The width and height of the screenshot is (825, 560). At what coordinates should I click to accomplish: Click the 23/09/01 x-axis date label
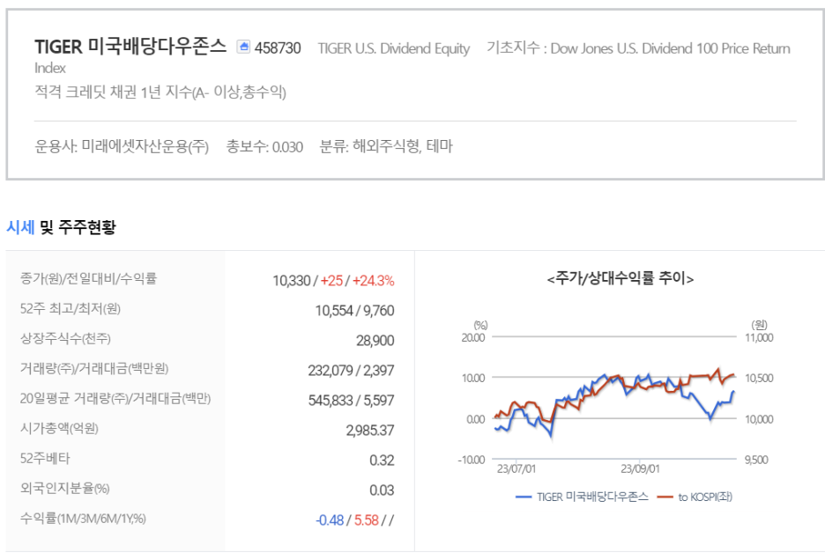point(640,468)
